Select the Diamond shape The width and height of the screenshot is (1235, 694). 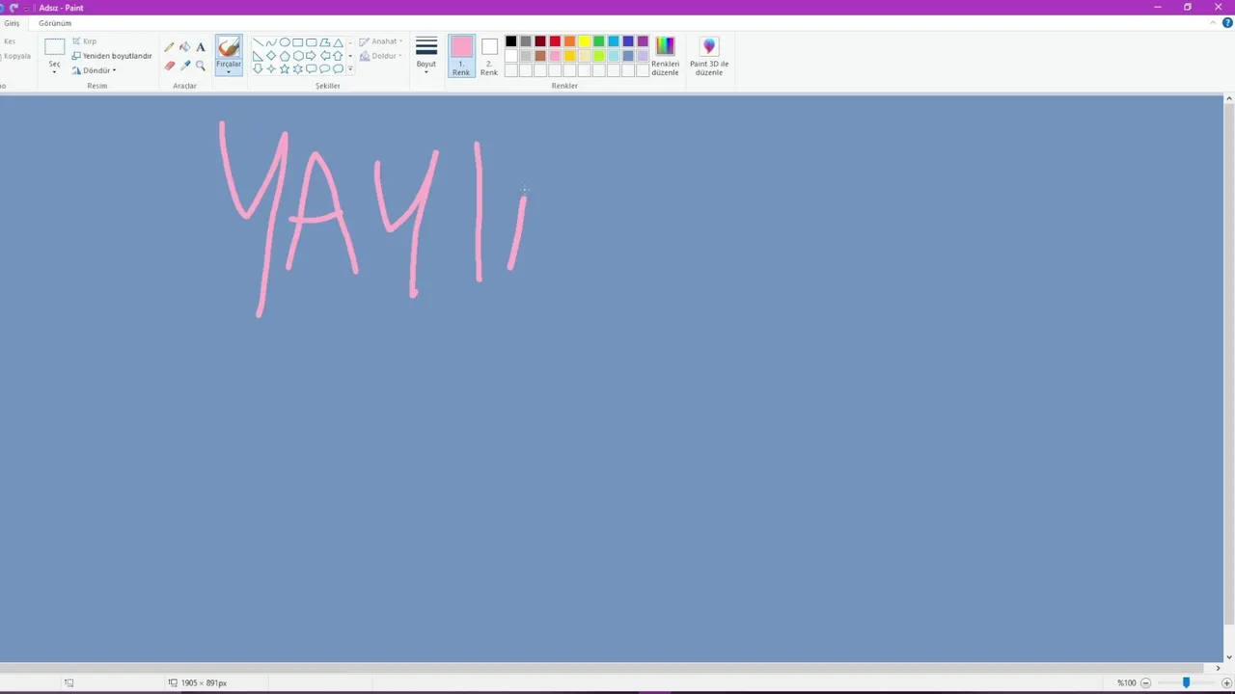pos(271,56)
